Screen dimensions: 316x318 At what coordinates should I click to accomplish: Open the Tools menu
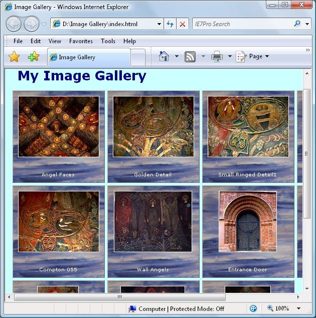click(108, 41)
